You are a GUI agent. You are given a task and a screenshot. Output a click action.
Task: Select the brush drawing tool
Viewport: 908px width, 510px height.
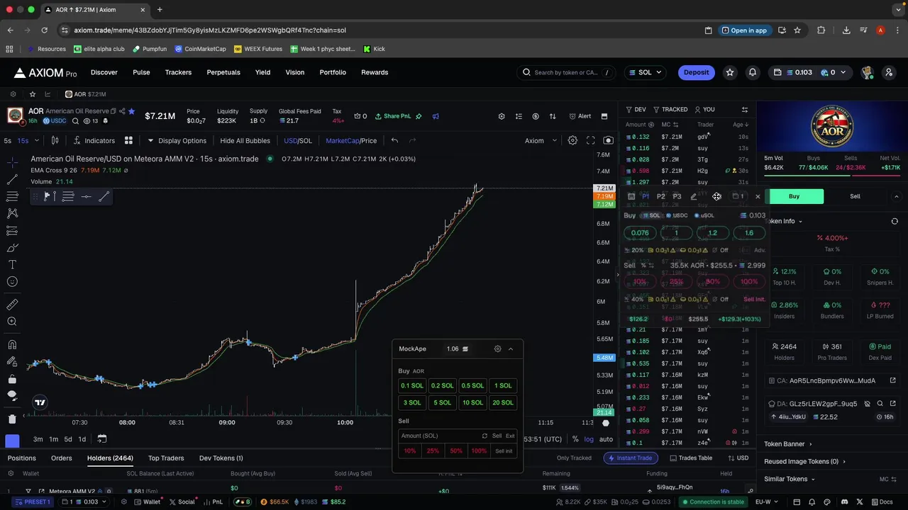click(12, 248)
